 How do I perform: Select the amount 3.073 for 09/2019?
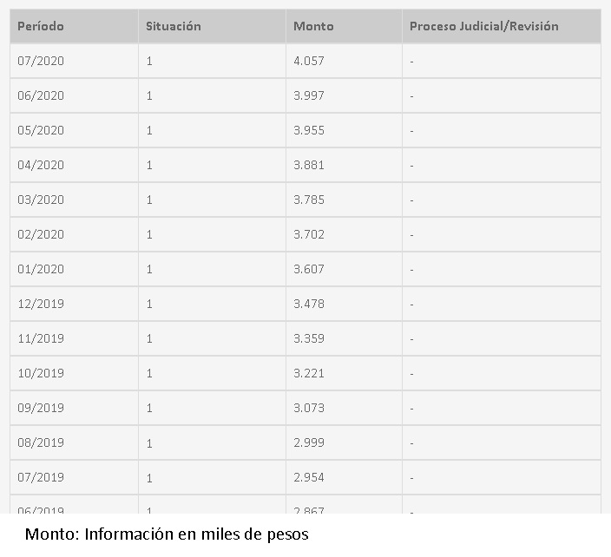344,408
